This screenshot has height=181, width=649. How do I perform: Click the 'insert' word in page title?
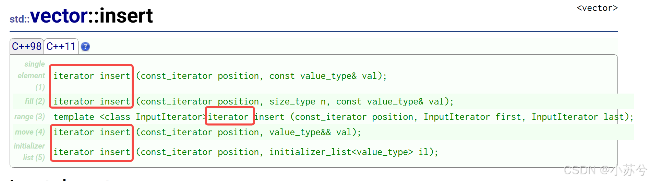[126, 16]
